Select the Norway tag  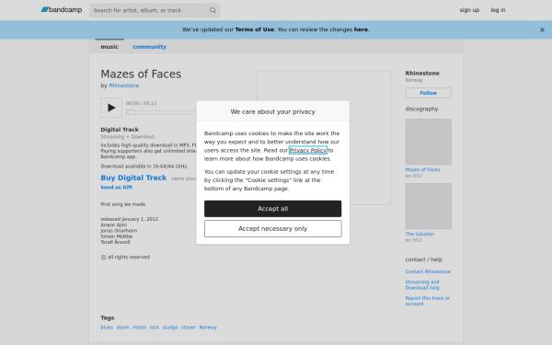[x=208, y=327]
